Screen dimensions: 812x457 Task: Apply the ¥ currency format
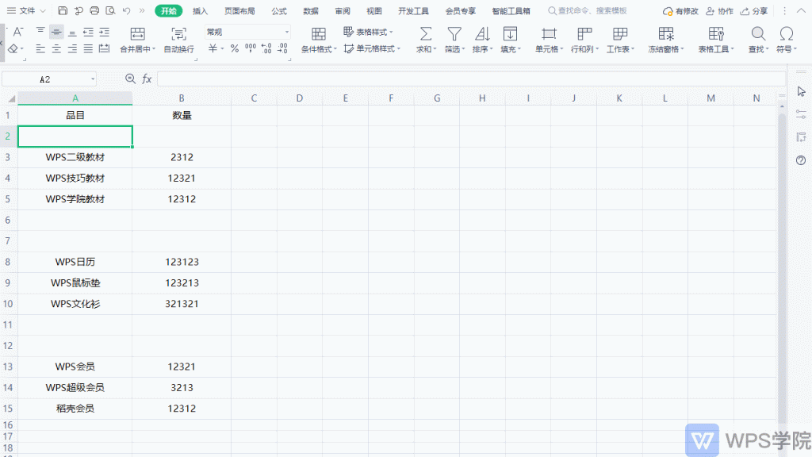tap(213, 48)
